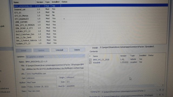Sort mod list by Installed column header
The height and width of the screenshot is (97, 173).
pyautogui.click(x=56, y=2)
